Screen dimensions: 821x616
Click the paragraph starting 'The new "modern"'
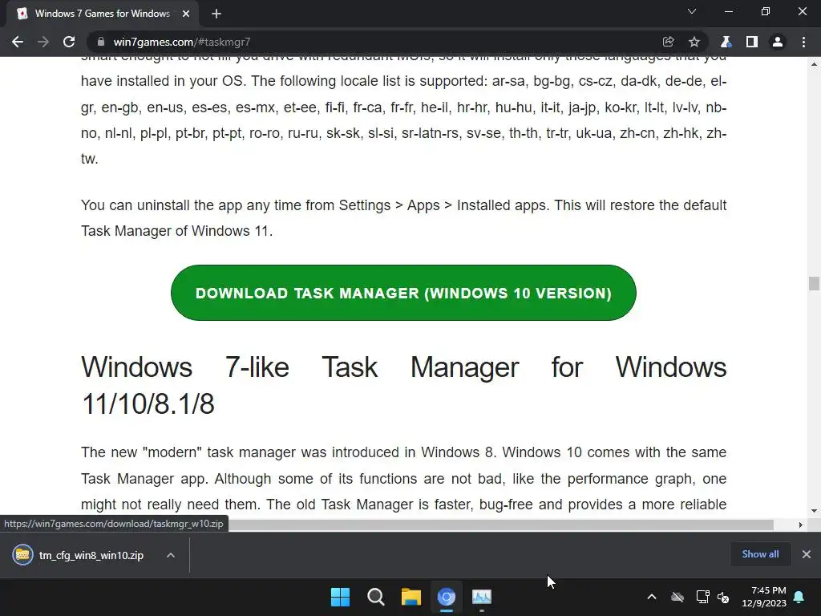click(403, 478)
